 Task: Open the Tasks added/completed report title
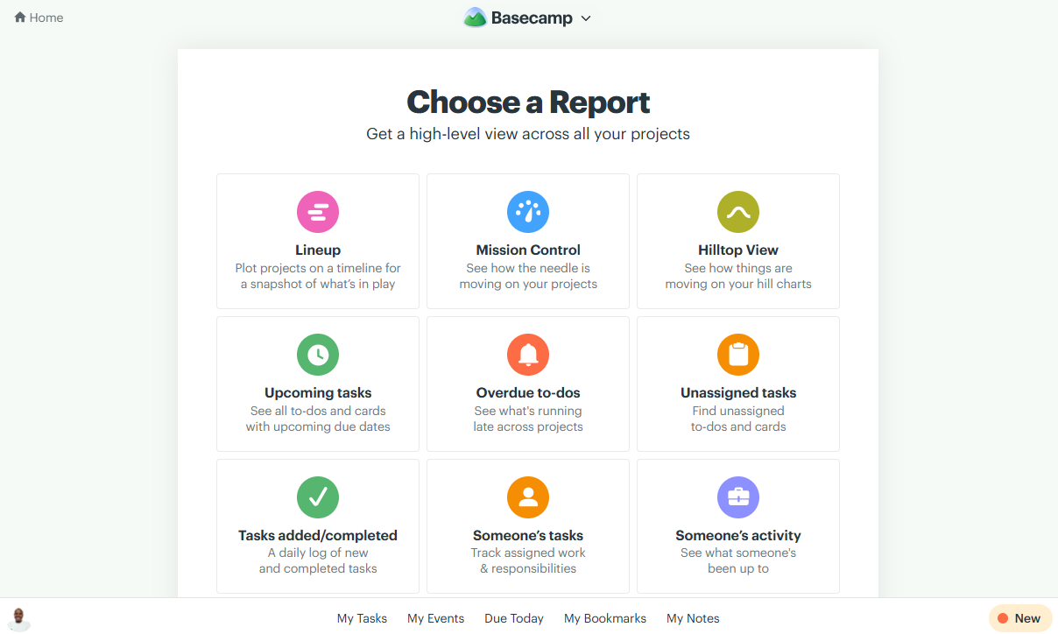click(318, 536)
